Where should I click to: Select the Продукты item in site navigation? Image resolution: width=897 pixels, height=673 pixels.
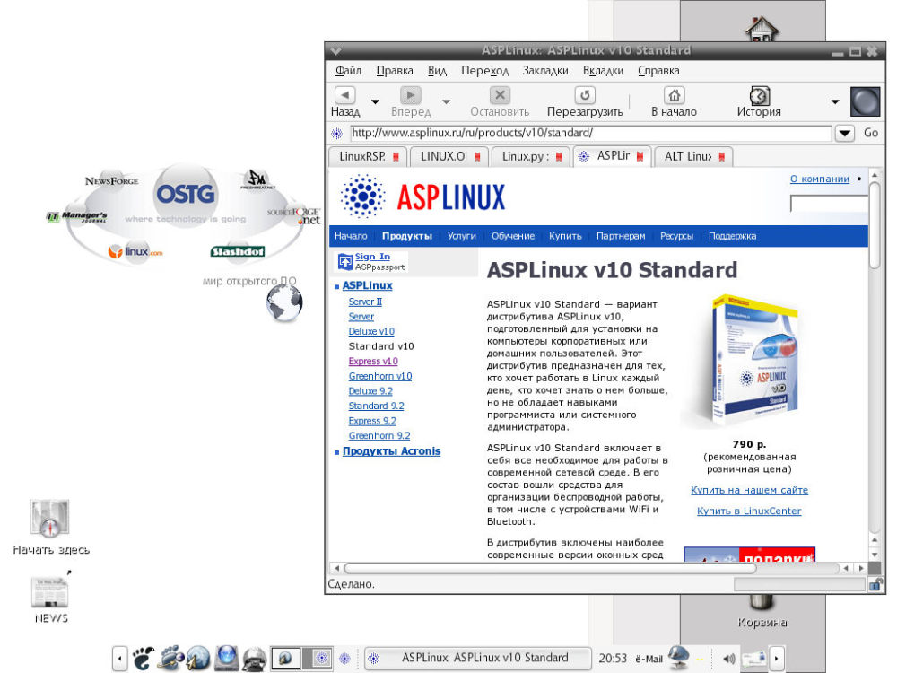406,236
